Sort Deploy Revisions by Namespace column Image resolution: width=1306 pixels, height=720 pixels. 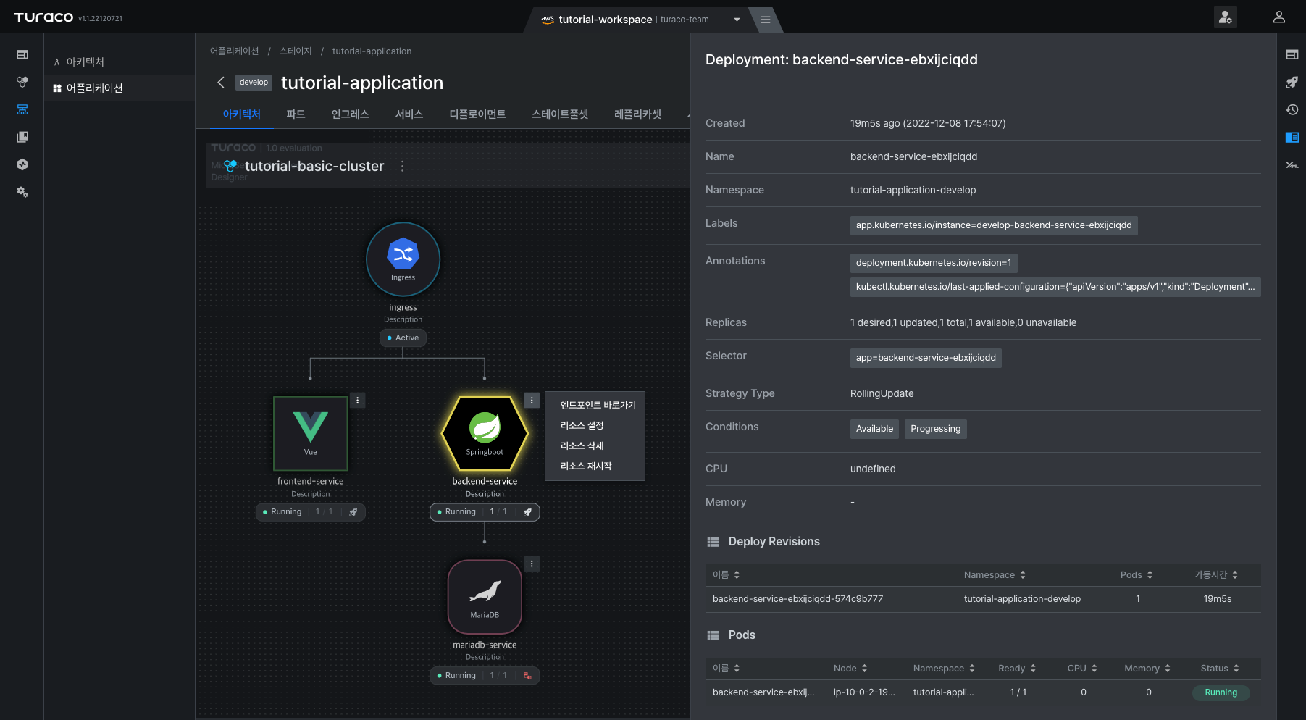(995, 574)
